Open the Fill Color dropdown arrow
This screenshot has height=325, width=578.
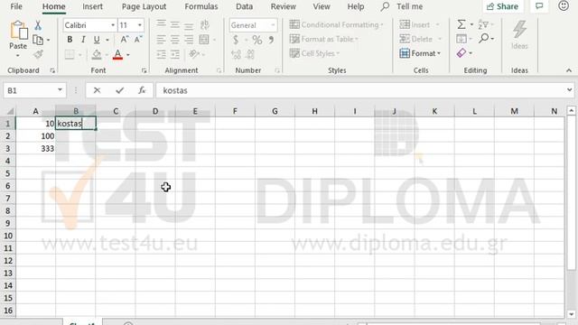click(107, 55)
